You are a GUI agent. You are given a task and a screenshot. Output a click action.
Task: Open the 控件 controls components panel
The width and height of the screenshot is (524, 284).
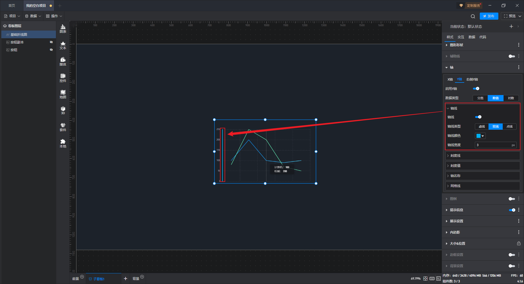point(63,78)
